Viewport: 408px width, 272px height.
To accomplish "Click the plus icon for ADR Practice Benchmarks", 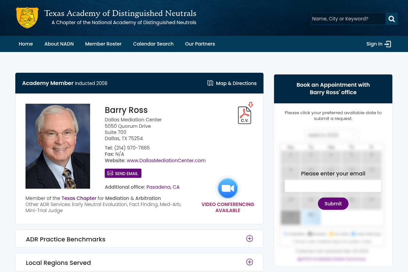I will pos(250,239).
